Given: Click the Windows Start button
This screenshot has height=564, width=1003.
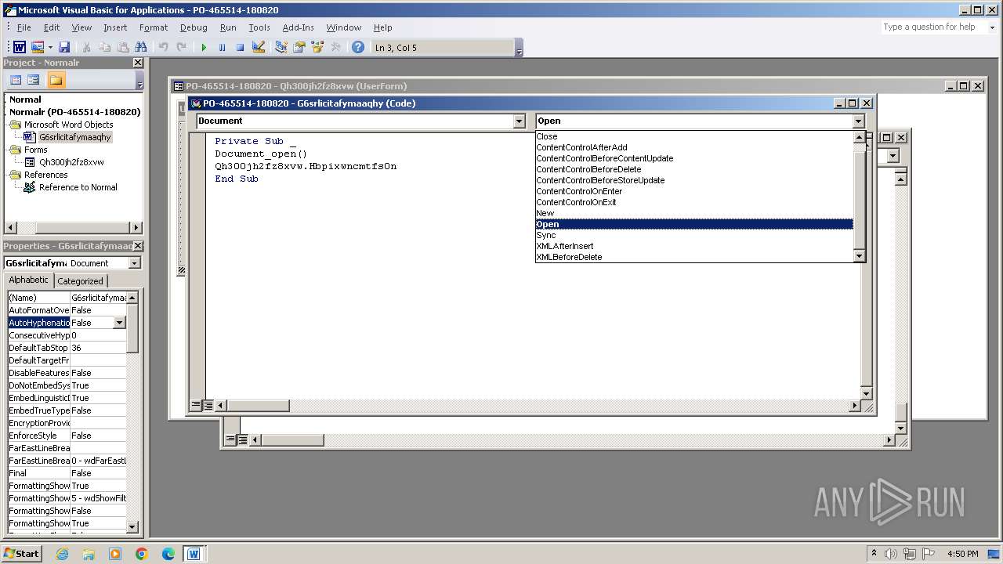Looking at the screenshot, I should 21,554.
